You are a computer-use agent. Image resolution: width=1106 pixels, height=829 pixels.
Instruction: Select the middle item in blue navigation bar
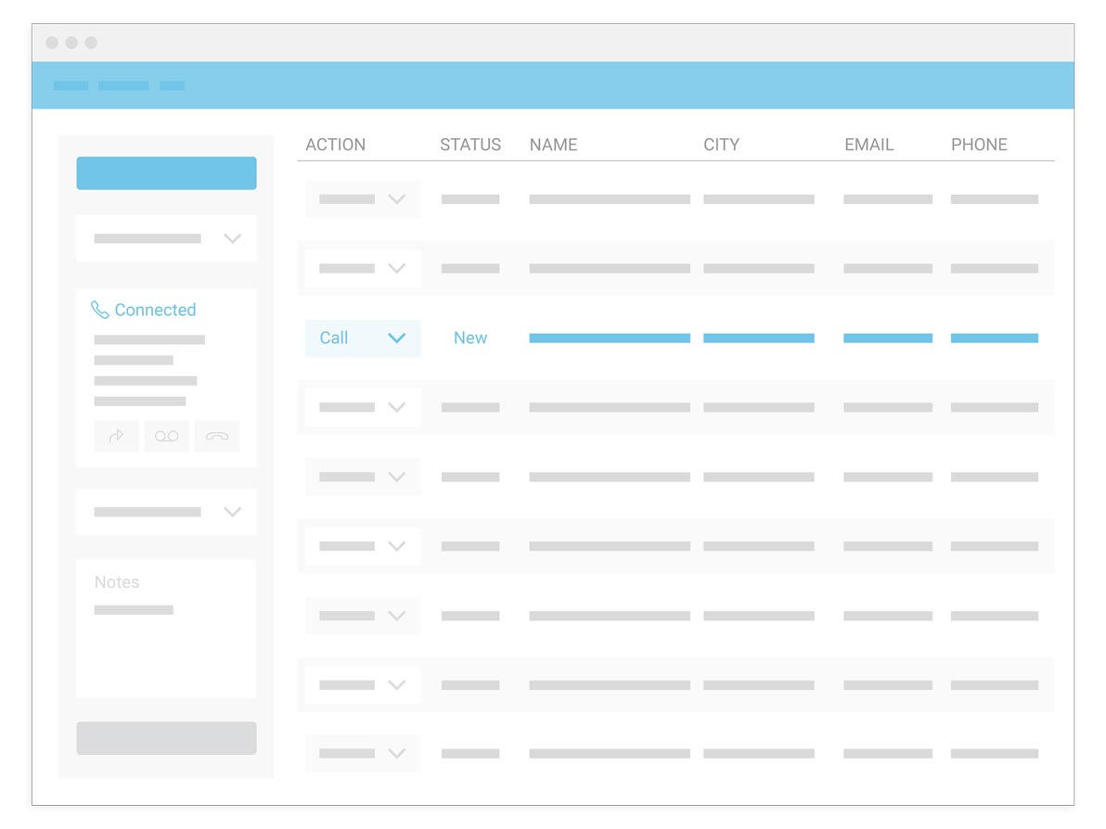tap(123, 85)
